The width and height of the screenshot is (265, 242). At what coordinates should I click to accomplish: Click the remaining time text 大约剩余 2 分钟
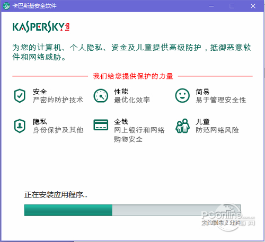[221, 222]
